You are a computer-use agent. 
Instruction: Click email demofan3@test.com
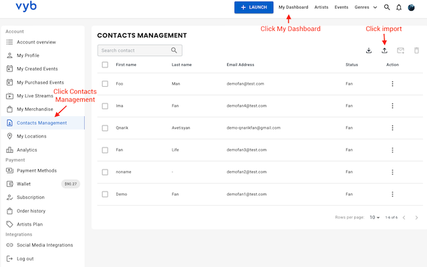pyautogui.click(x=247, y=150)
